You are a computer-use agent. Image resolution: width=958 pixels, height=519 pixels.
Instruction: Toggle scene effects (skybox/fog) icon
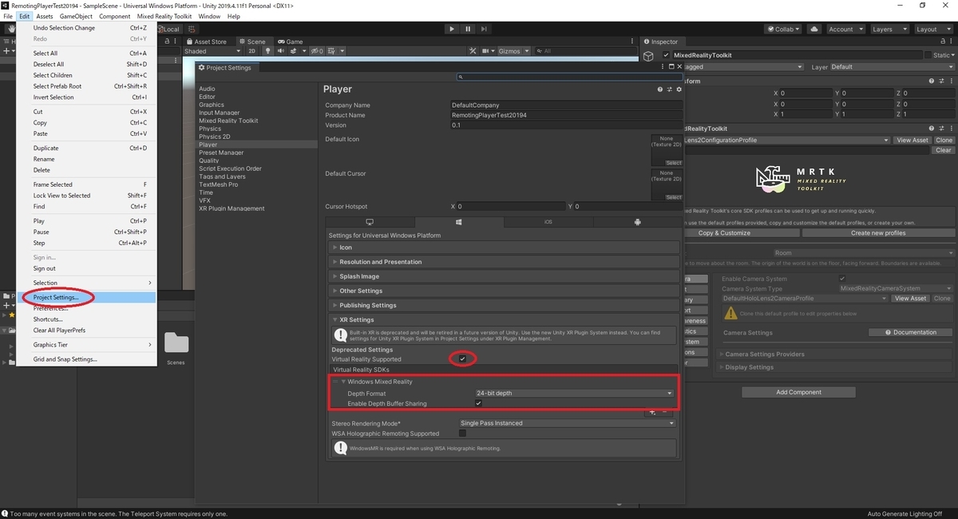tap(295, 51)
